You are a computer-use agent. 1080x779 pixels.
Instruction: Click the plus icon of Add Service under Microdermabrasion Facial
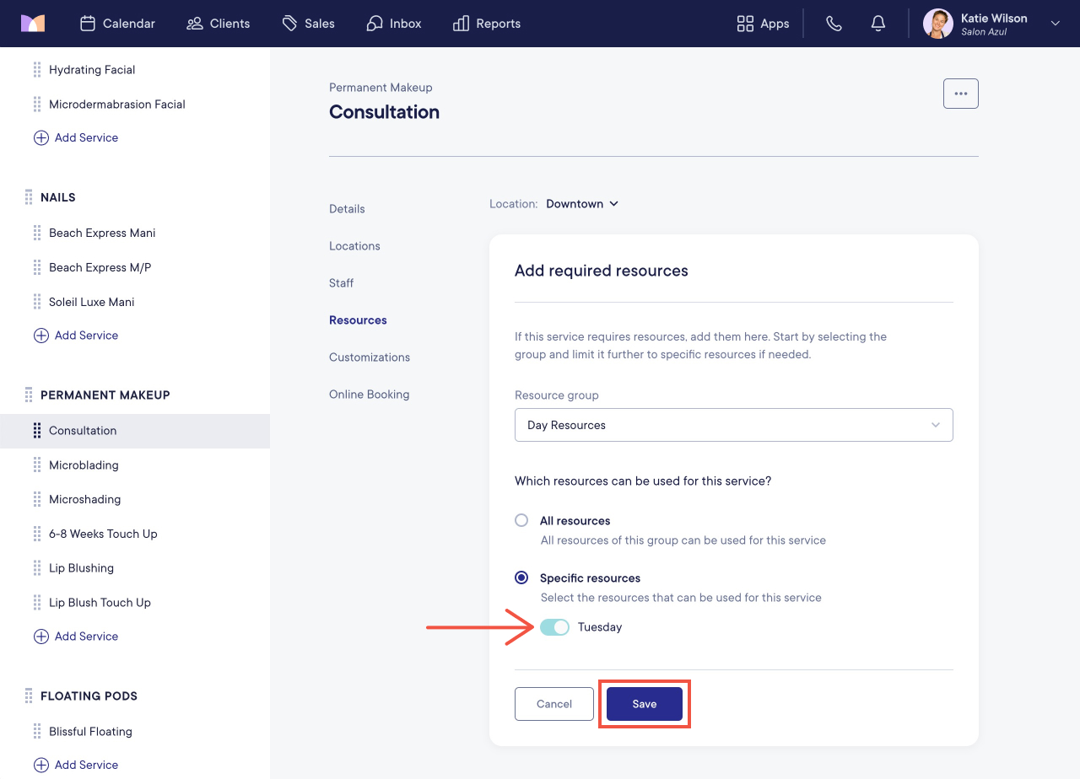40,138
